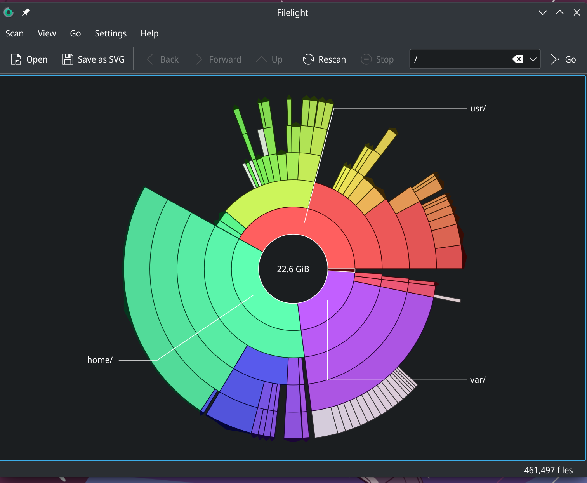Clear the location bar text
The height and width of the screenshot is (483, 587).
[x=518, y=59]
